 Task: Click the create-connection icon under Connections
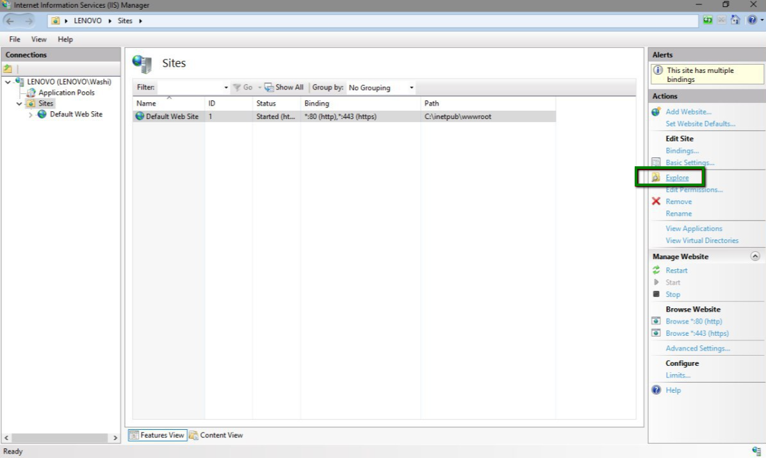pyautogui.click(x=8, y=69)
